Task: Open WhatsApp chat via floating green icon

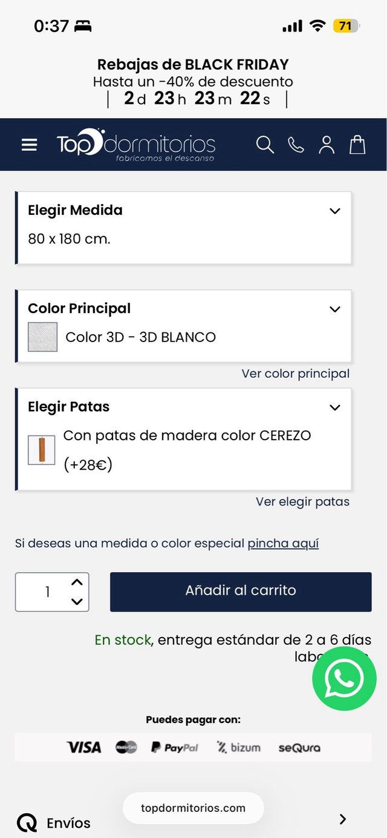Action: (x=344, y=678)
